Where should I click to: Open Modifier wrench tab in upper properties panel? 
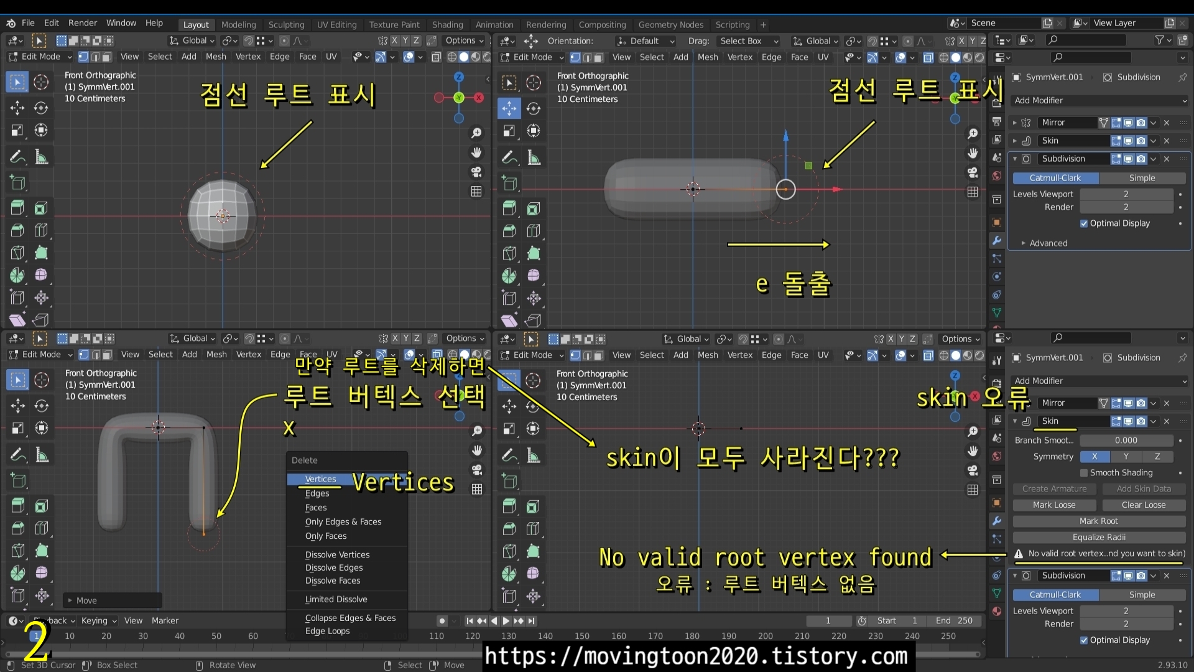click(x=997, y=240)
